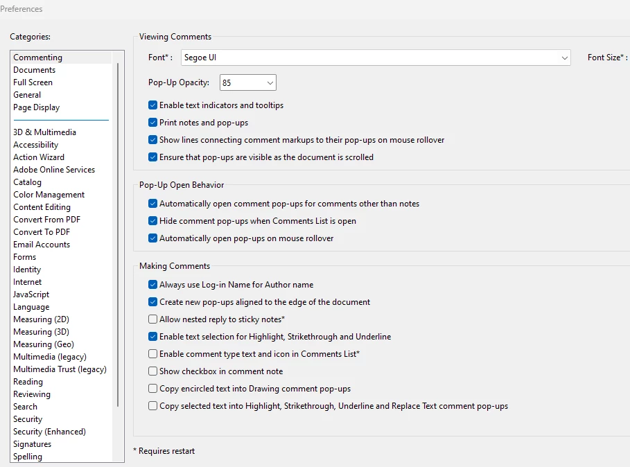
Task: Toggle Create new pop-ups aligned to document edge
Action: 152,302
